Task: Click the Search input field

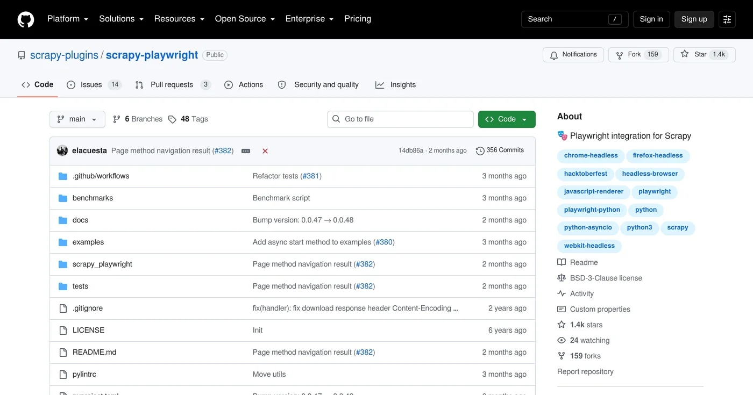Action: [575, 19]
